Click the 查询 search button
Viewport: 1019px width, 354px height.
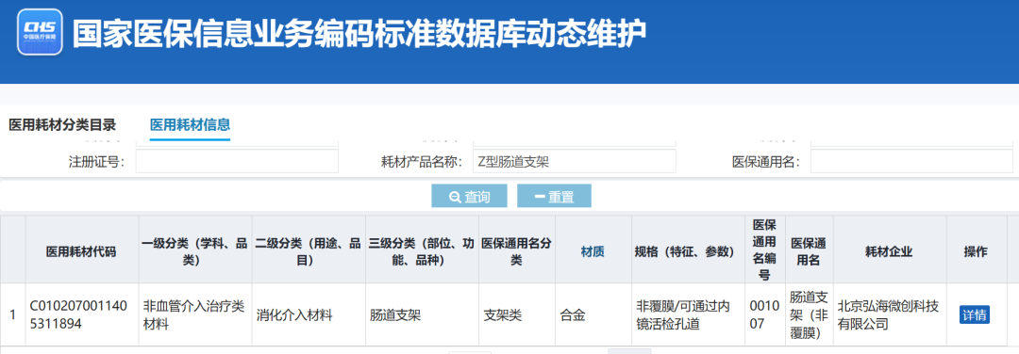pyautogui.click(x=469, y=197)
